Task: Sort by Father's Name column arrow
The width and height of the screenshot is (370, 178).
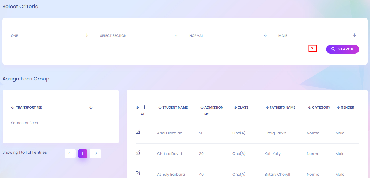Action: pos(267,107)
